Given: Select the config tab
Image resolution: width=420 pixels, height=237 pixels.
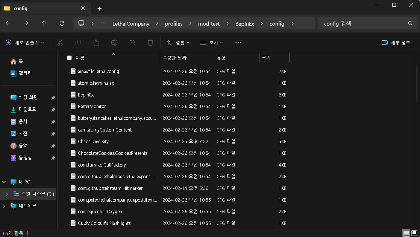Looking at the screenshot, I should click(x=45, y=8).
